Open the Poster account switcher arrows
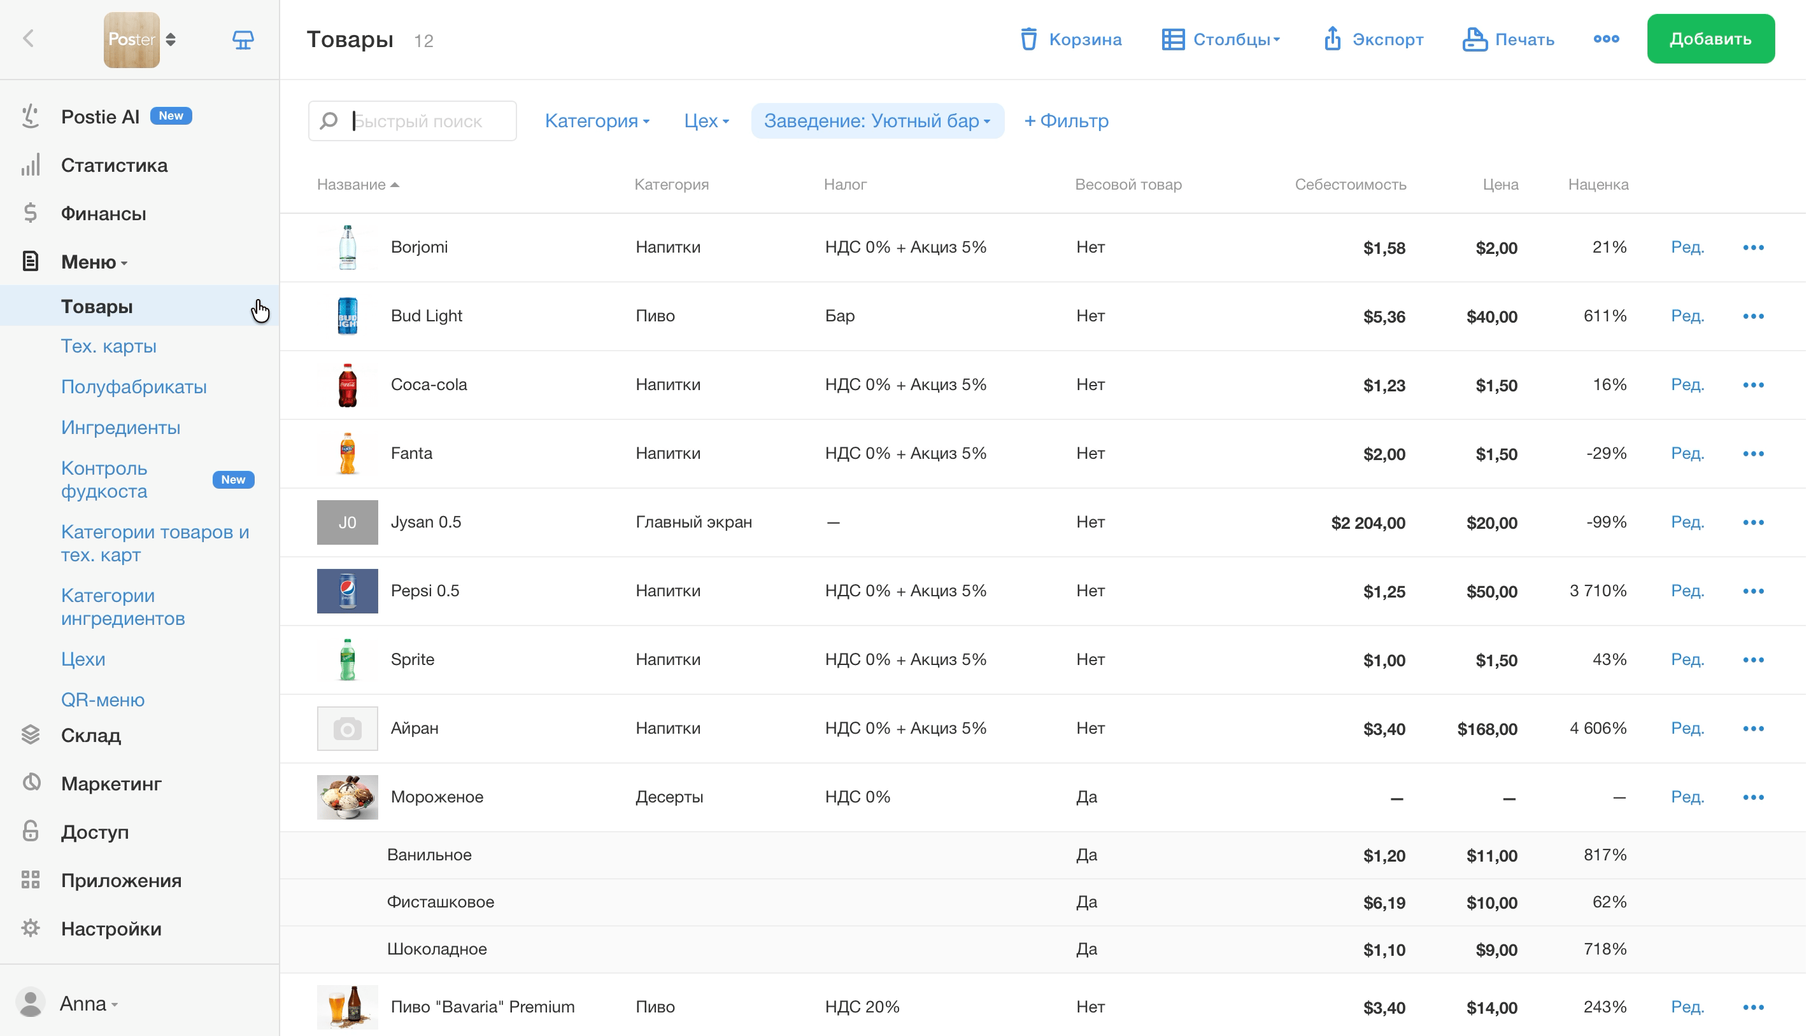This screenshot has width=1811, height=1036. click(171, 40)
